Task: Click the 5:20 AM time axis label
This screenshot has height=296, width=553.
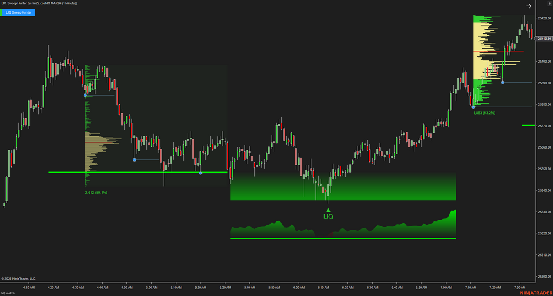Action: [201, 287]
